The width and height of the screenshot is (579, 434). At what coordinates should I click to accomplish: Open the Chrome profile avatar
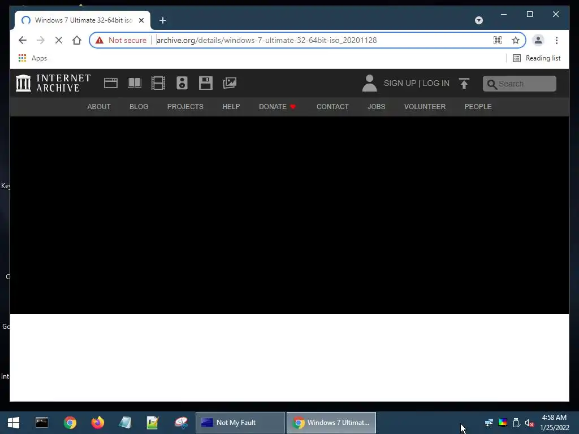538,40
